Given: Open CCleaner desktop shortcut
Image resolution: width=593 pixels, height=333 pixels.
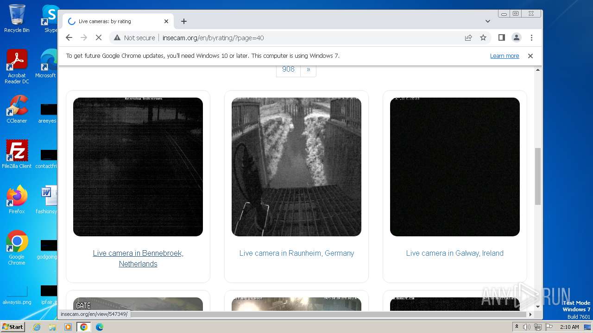Looking at the screenshot, I should 17,109.
